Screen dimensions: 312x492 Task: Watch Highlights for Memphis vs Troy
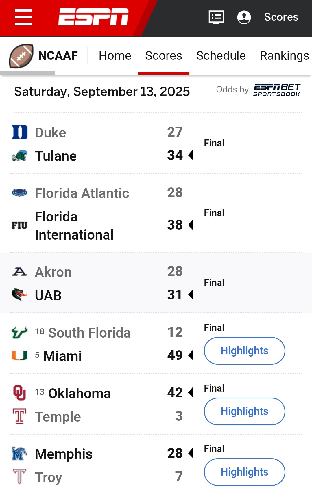point(244,472)
